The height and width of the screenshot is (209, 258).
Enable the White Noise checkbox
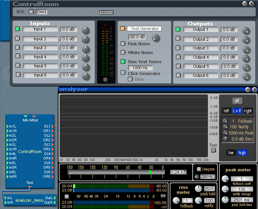[x=123, y=53]
